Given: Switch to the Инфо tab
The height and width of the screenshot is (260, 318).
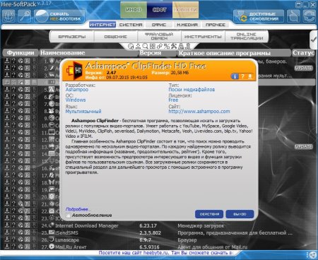Looking at the screenshot, I should 134,10.
